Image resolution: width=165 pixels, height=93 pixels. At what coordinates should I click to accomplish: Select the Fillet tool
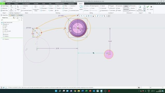[x=57, y=6]
